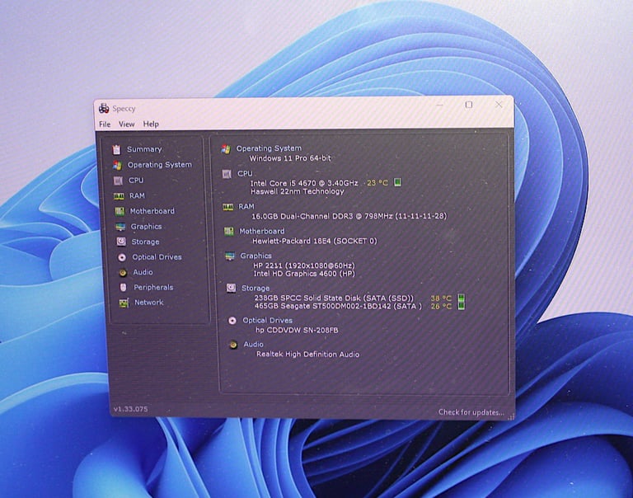
Task: Click the RAM stick icon in sidebar
Action: [119, 196]
